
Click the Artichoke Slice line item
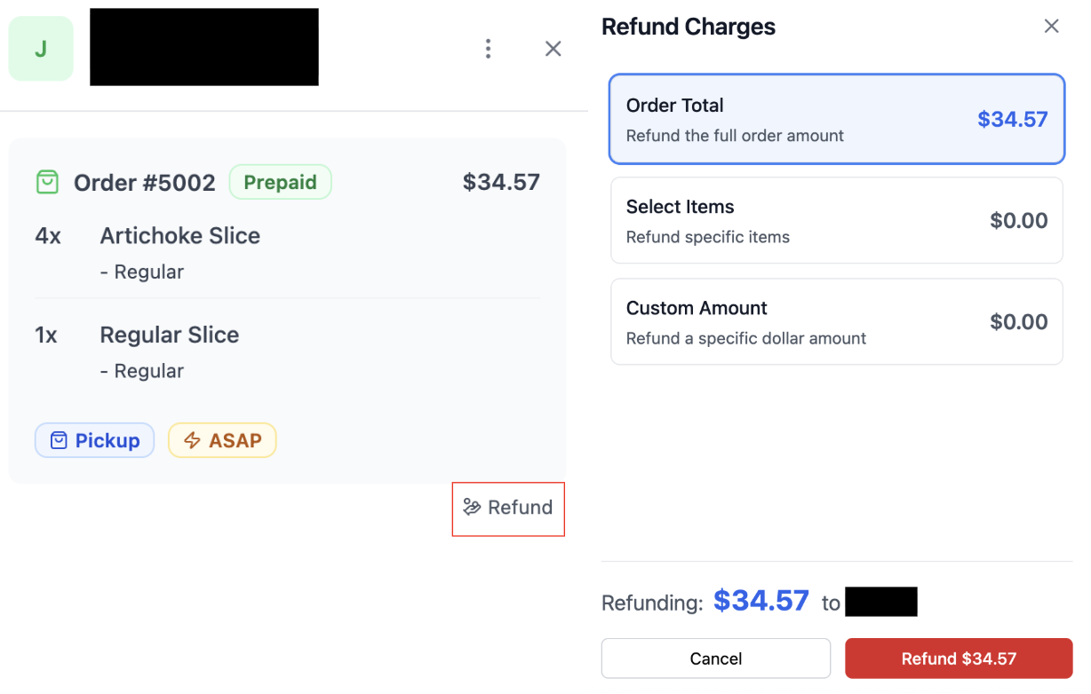pos(179,236)
